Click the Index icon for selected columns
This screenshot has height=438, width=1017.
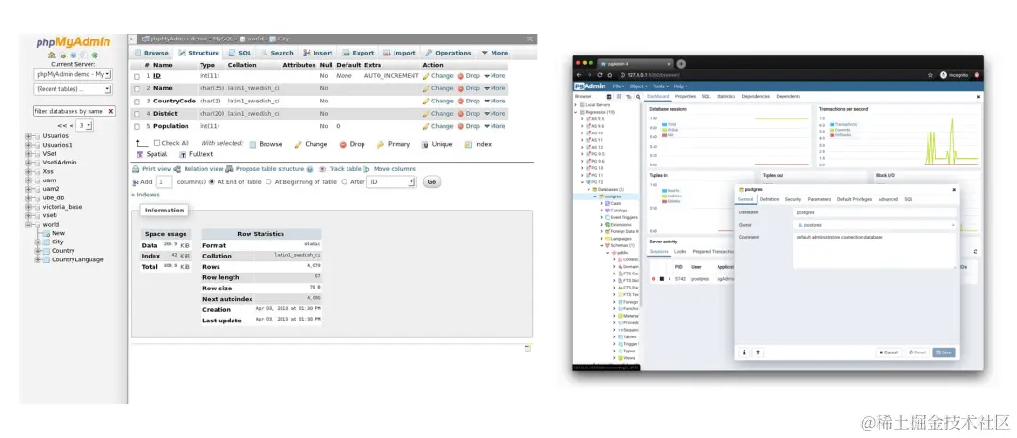click(x=468, y=144)
